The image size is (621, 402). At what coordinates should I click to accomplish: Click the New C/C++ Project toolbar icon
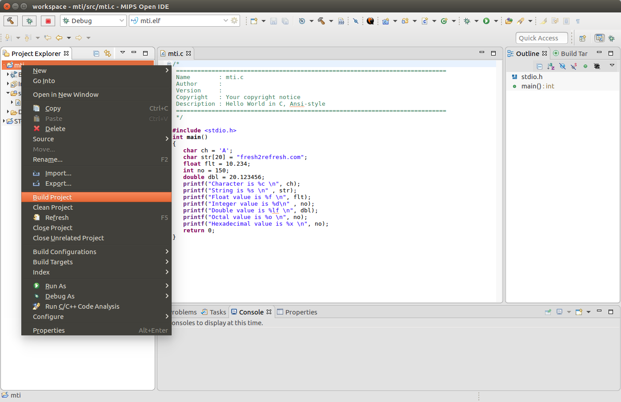(x=385, y=21)
